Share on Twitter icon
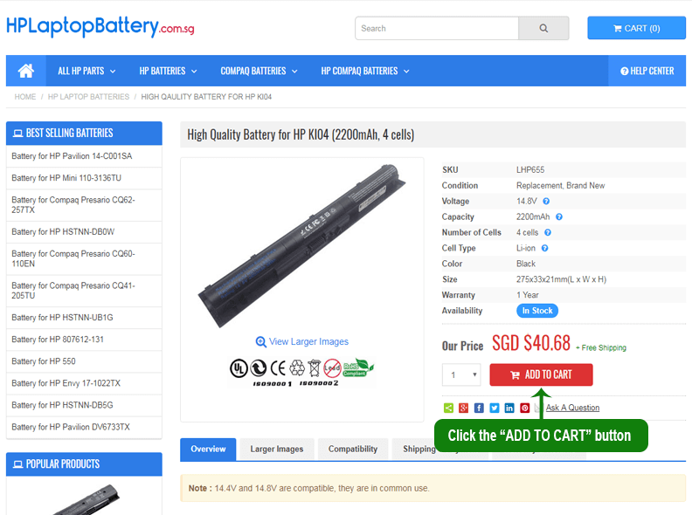This screenshot has width=692, height=515. [x=495, y=408]
